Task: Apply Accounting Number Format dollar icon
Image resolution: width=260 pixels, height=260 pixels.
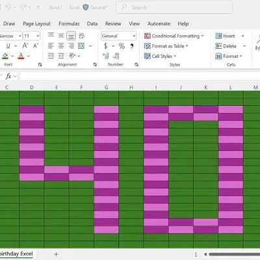Action: 106,46
